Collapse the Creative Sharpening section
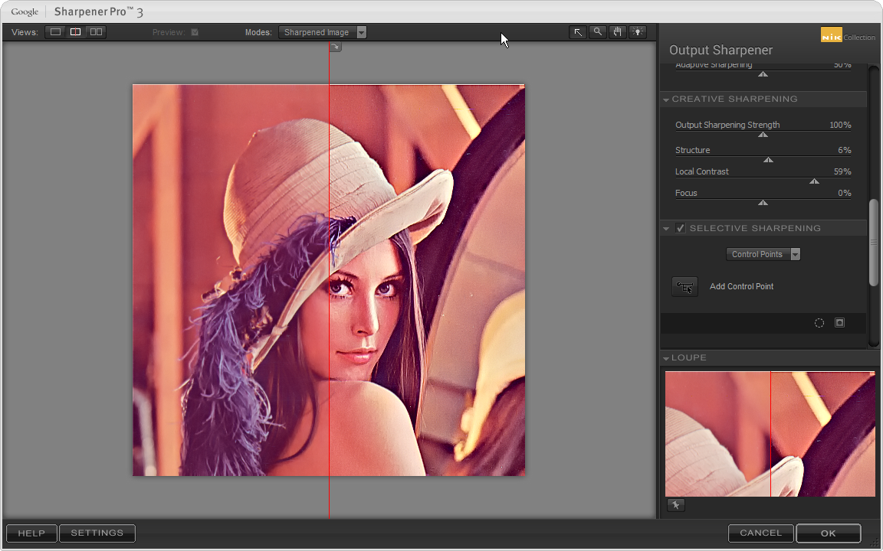 [666, 99]
